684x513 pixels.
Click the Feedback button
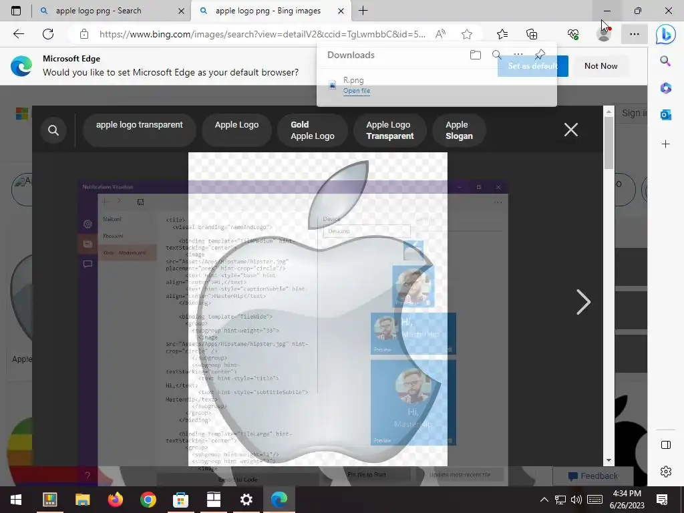[x=593, y=476]
